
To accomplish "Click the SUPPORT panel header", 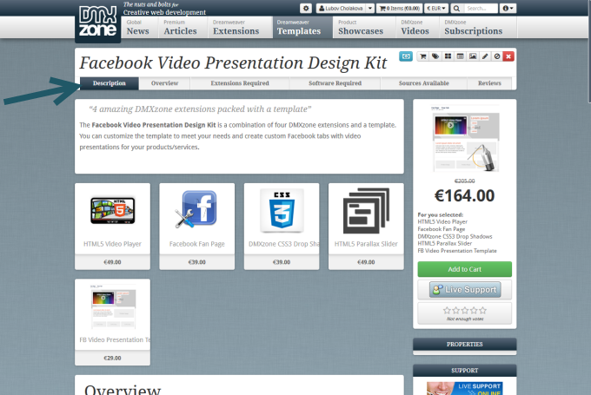I will pyautogui.click(x=465, y=371).
